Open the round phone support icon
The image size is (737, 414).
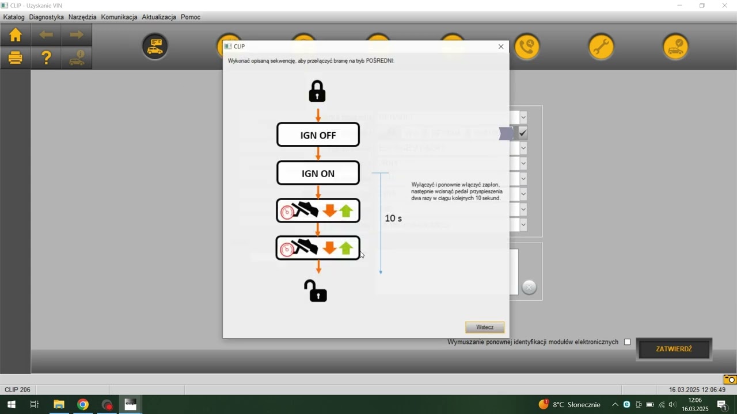pos(527,47)
